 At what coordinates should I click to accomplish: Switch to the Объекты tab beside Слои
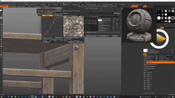click(157, 55)
